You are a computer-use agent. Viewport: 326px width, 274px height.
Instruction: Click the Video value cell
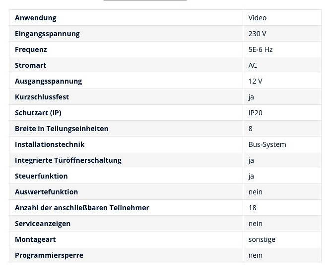[258, 18]
